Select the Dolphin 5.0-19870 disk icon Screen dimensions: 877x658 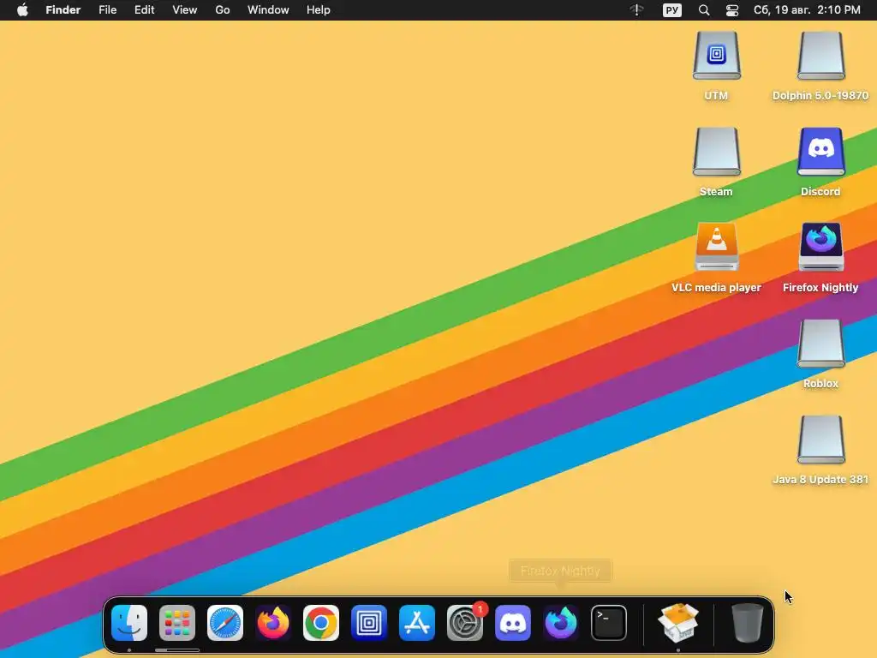tap(820, 56)
